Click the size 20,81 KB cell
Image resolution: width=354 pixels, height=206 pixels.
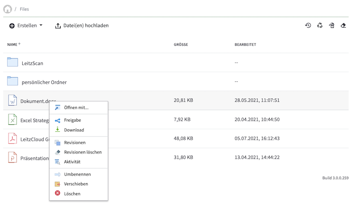[183, 100]
